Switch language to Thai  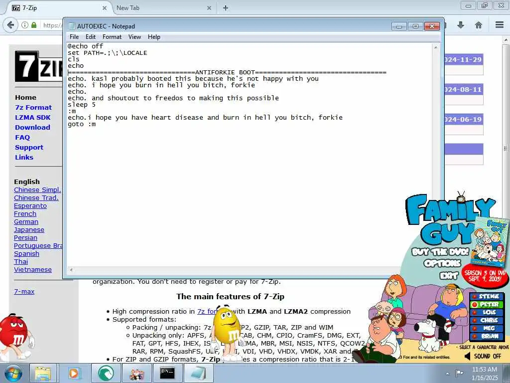coord(21,261)
